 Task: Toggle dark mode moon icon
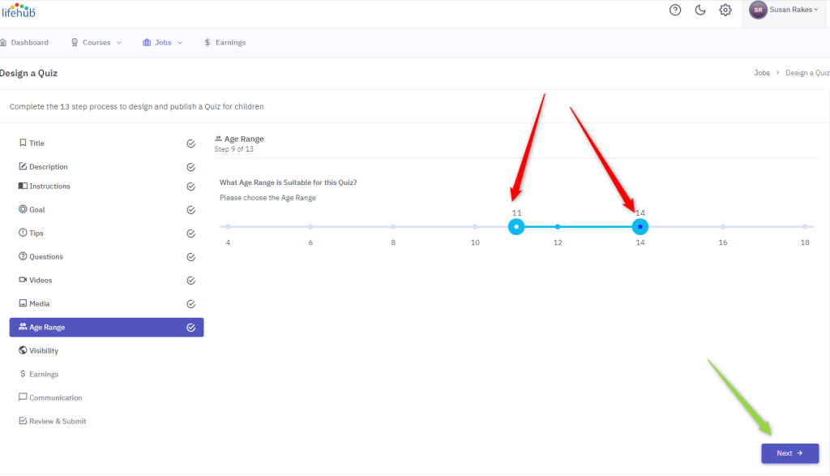[x=700, y=10]
